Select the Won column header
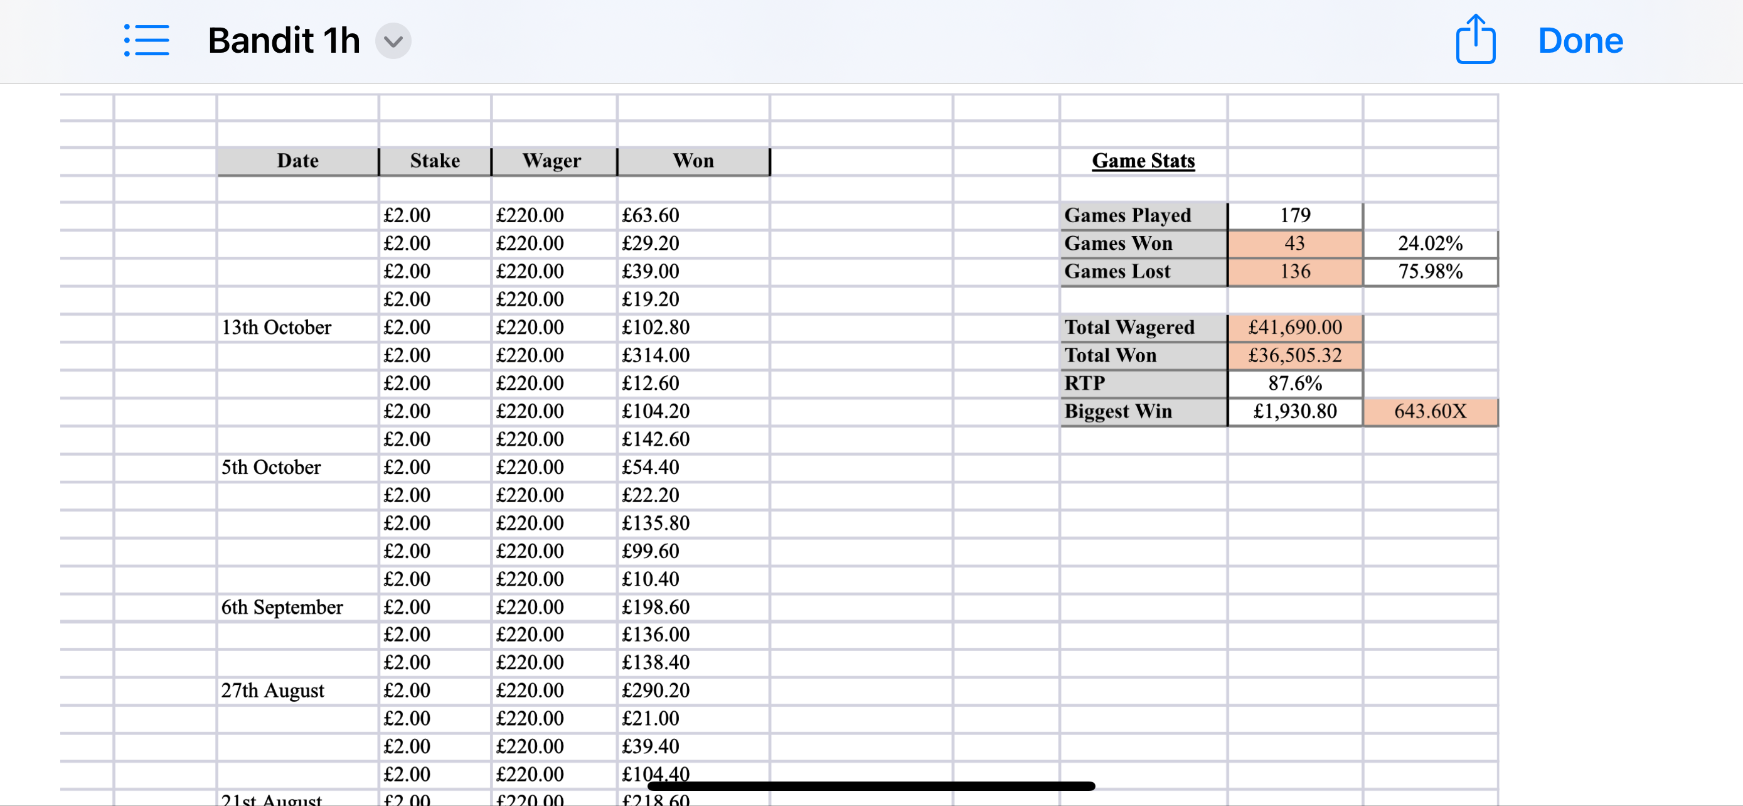 pyautogui.click(x=693, y=161)
